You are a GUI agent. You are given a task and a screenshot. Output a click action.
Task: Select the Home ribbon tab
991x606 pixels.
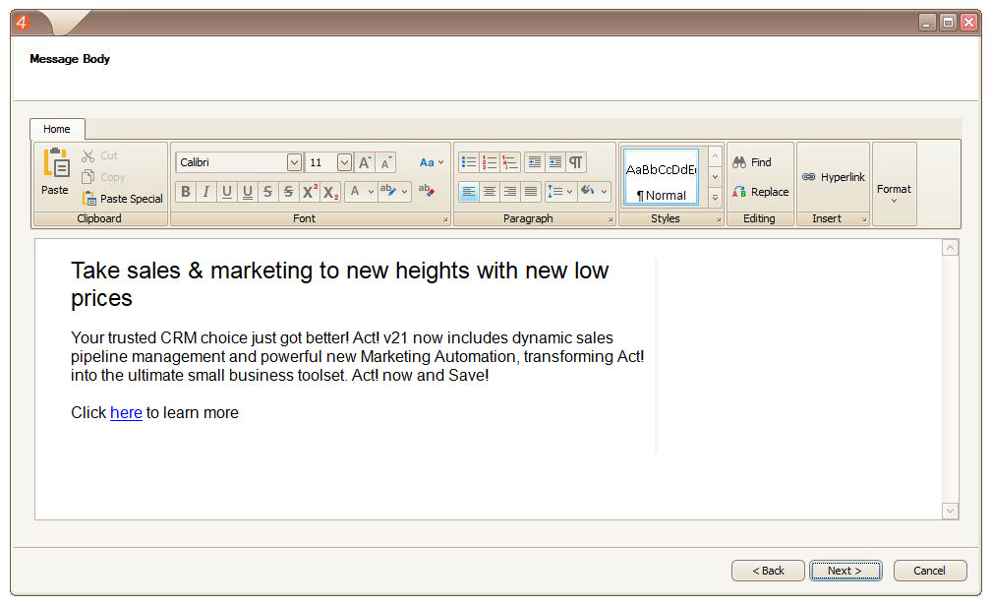coord(57,129)
